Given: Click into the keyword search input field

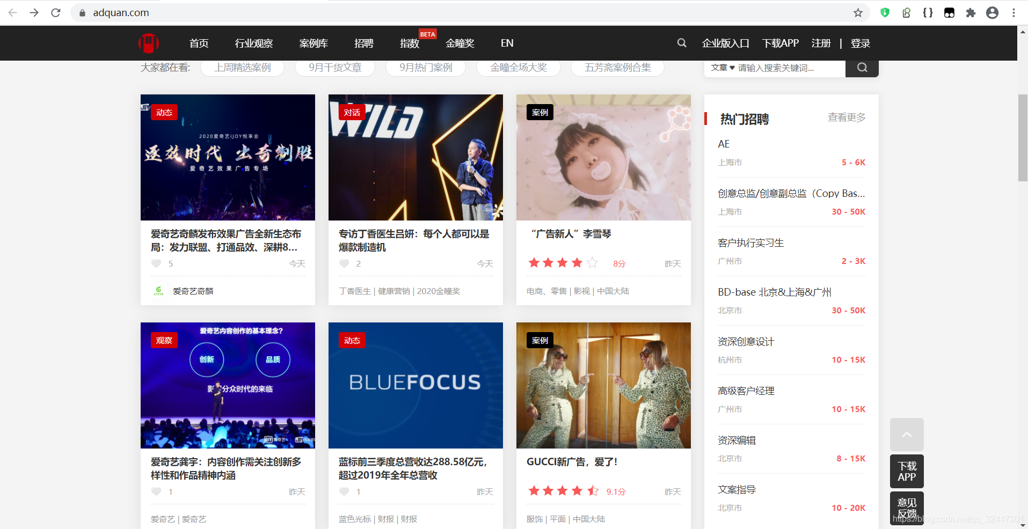Looking at the screenshot, I should [x=790, y=68].
